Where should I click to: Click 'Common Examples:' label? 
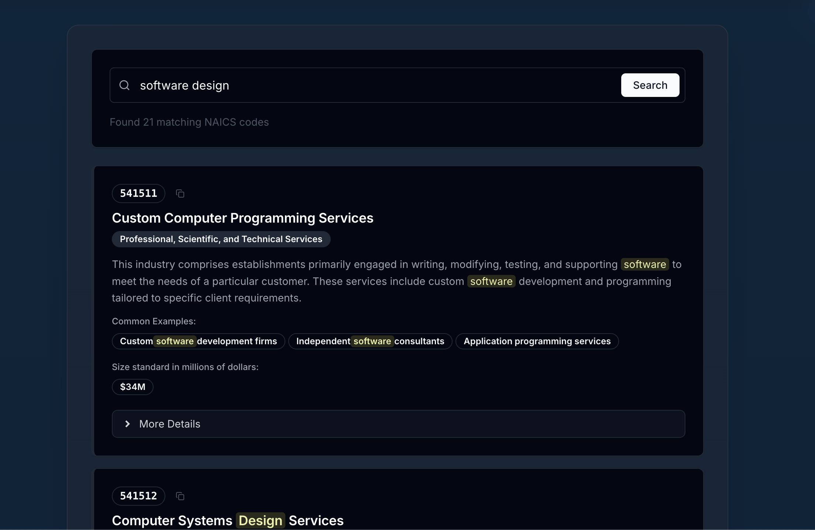154,321
